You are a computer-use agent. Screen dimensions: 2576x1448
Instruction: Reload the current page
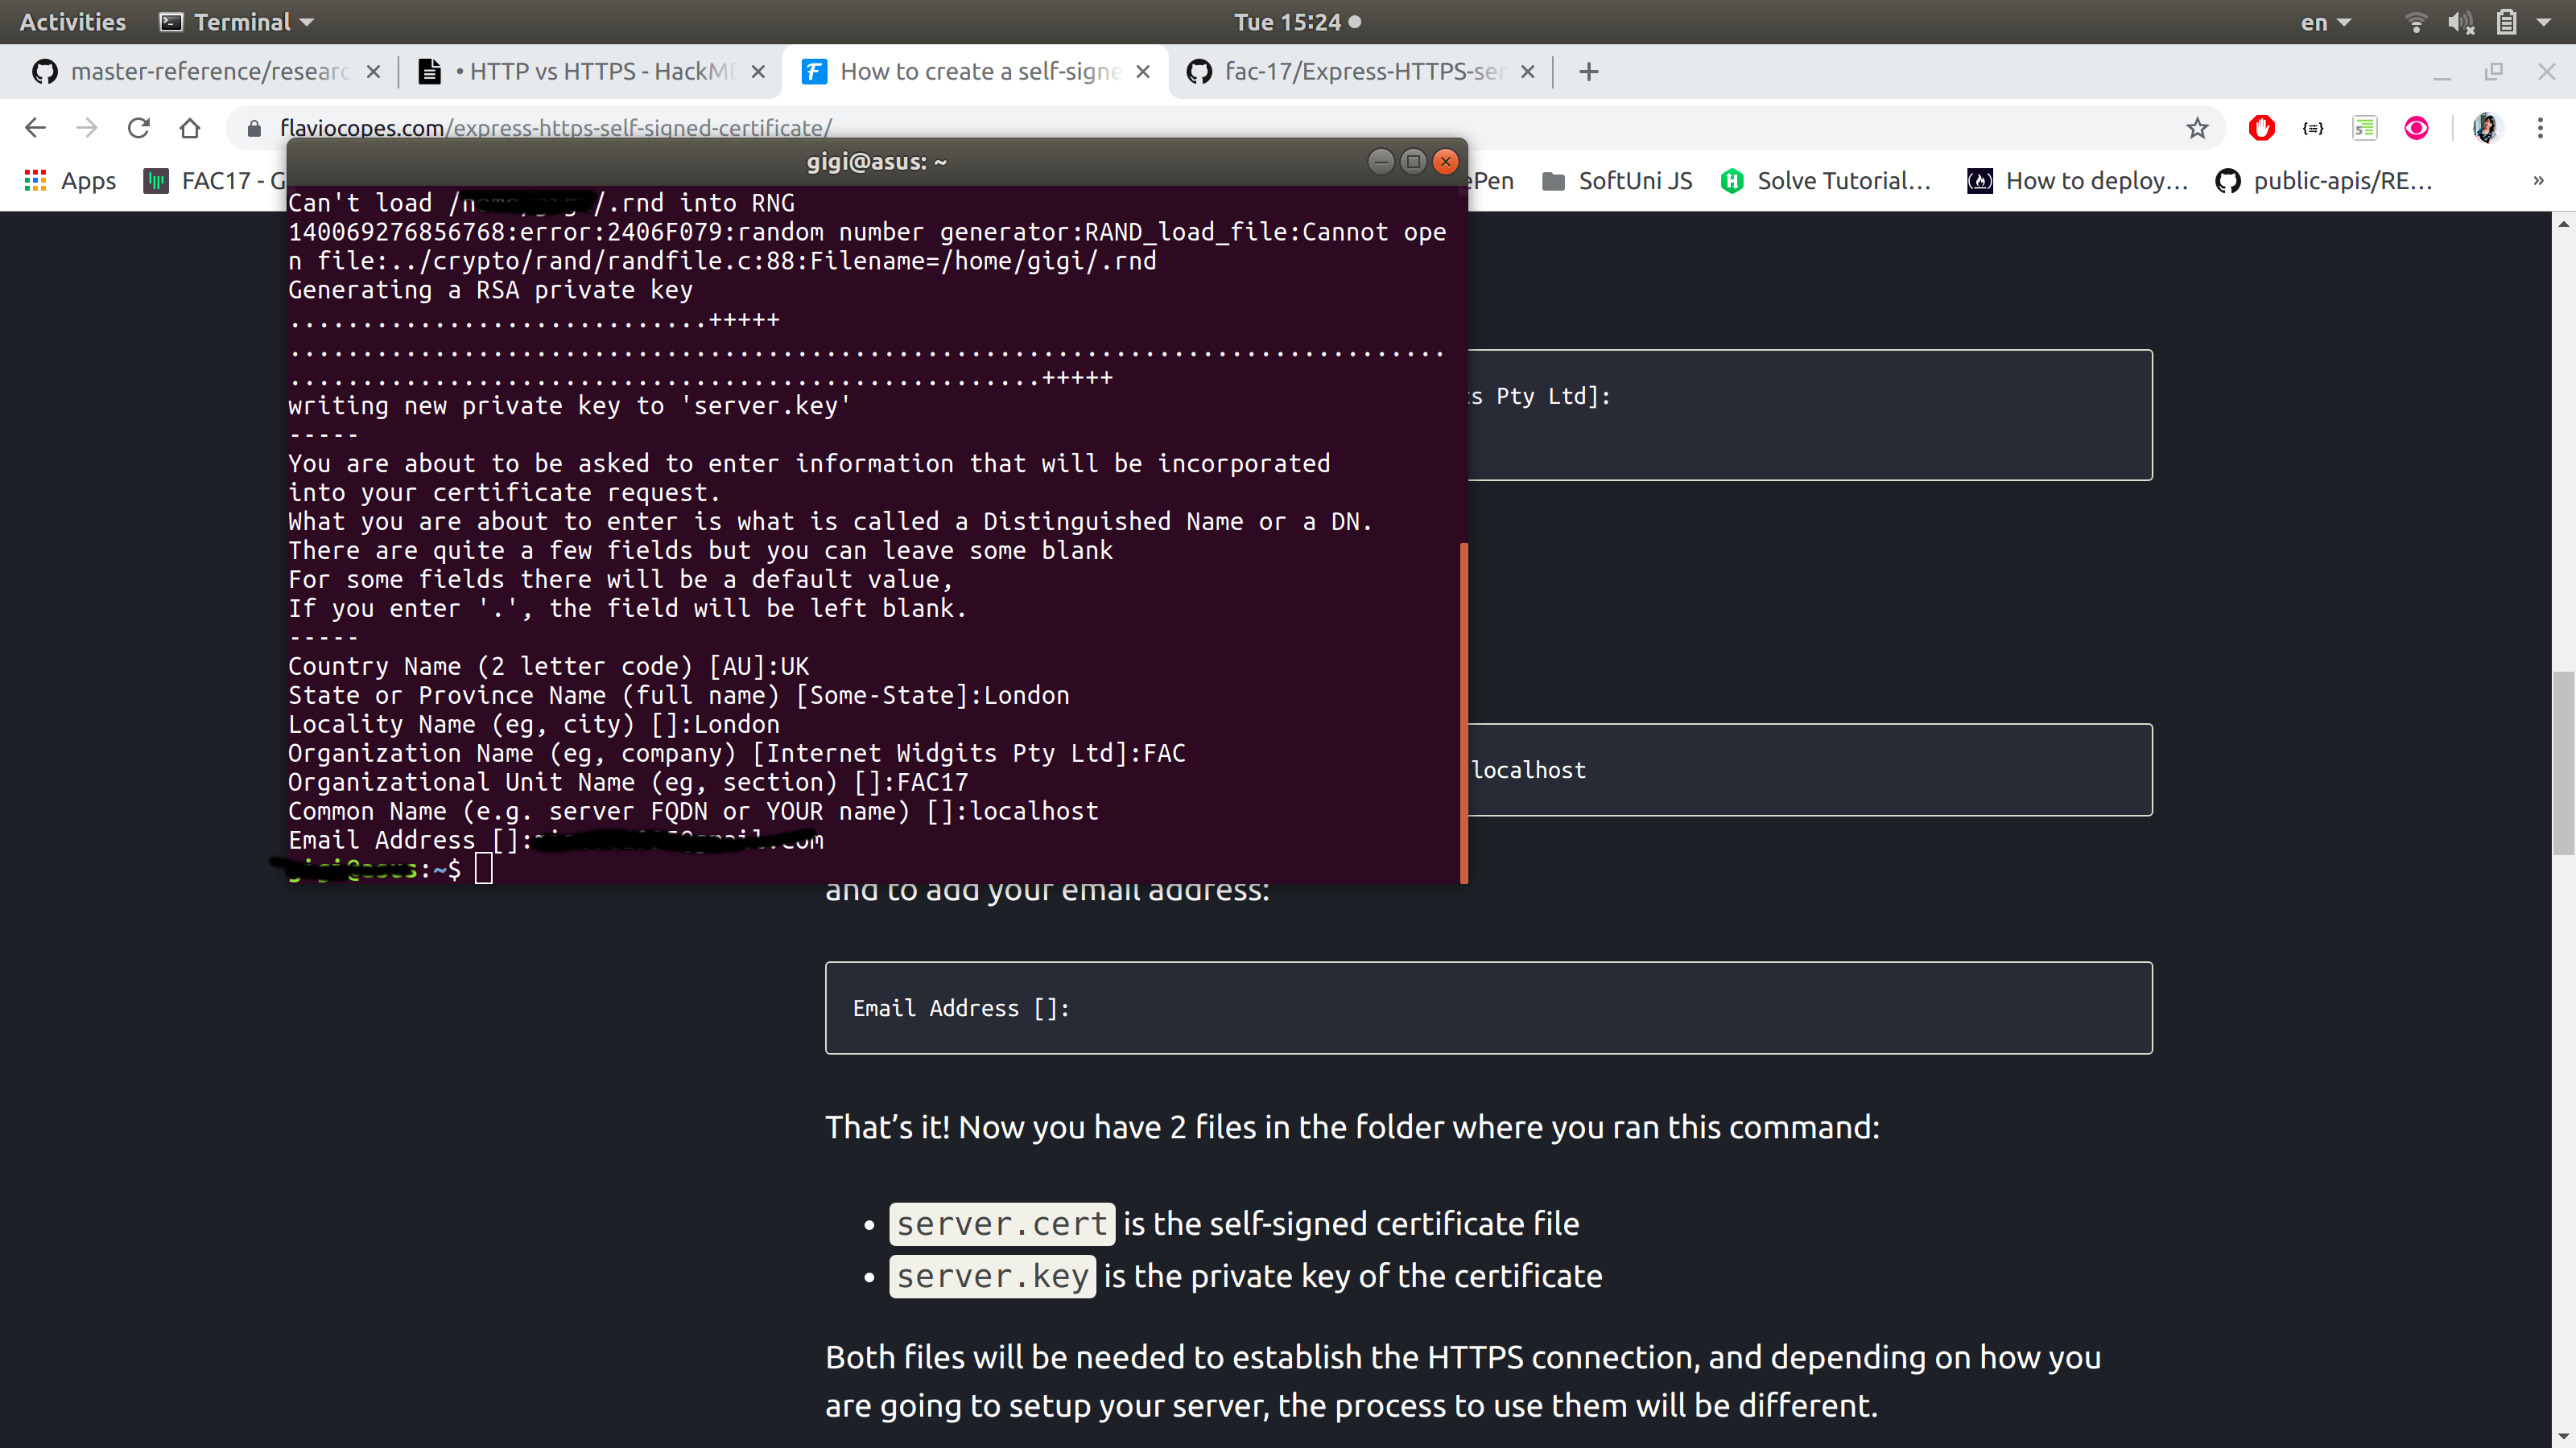pyautogui.click(x=139, y=128)
